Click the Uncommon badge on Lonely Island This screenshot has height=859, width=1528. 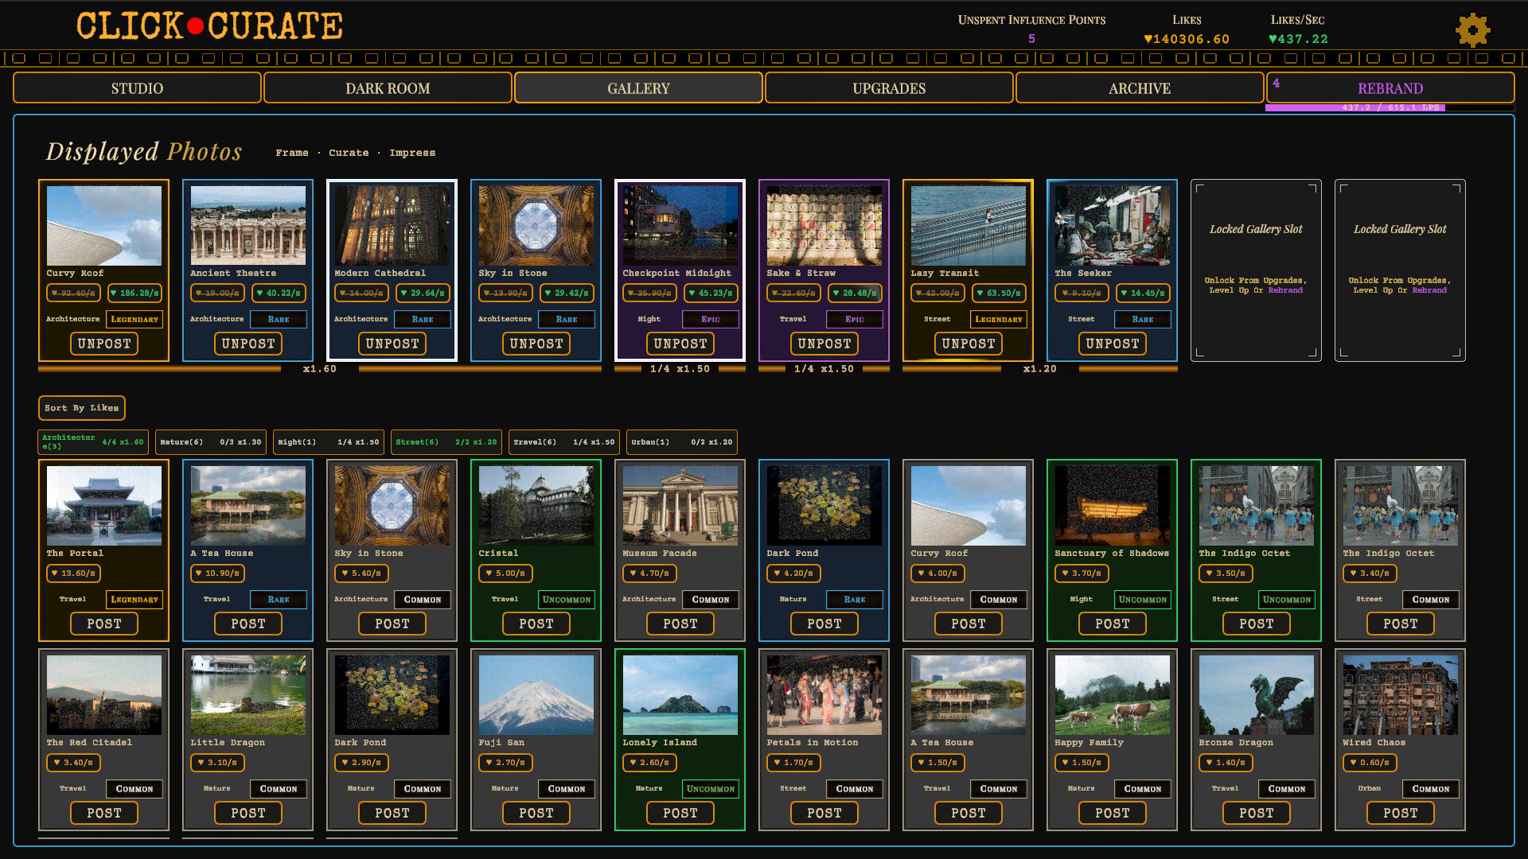pos(710,789)
